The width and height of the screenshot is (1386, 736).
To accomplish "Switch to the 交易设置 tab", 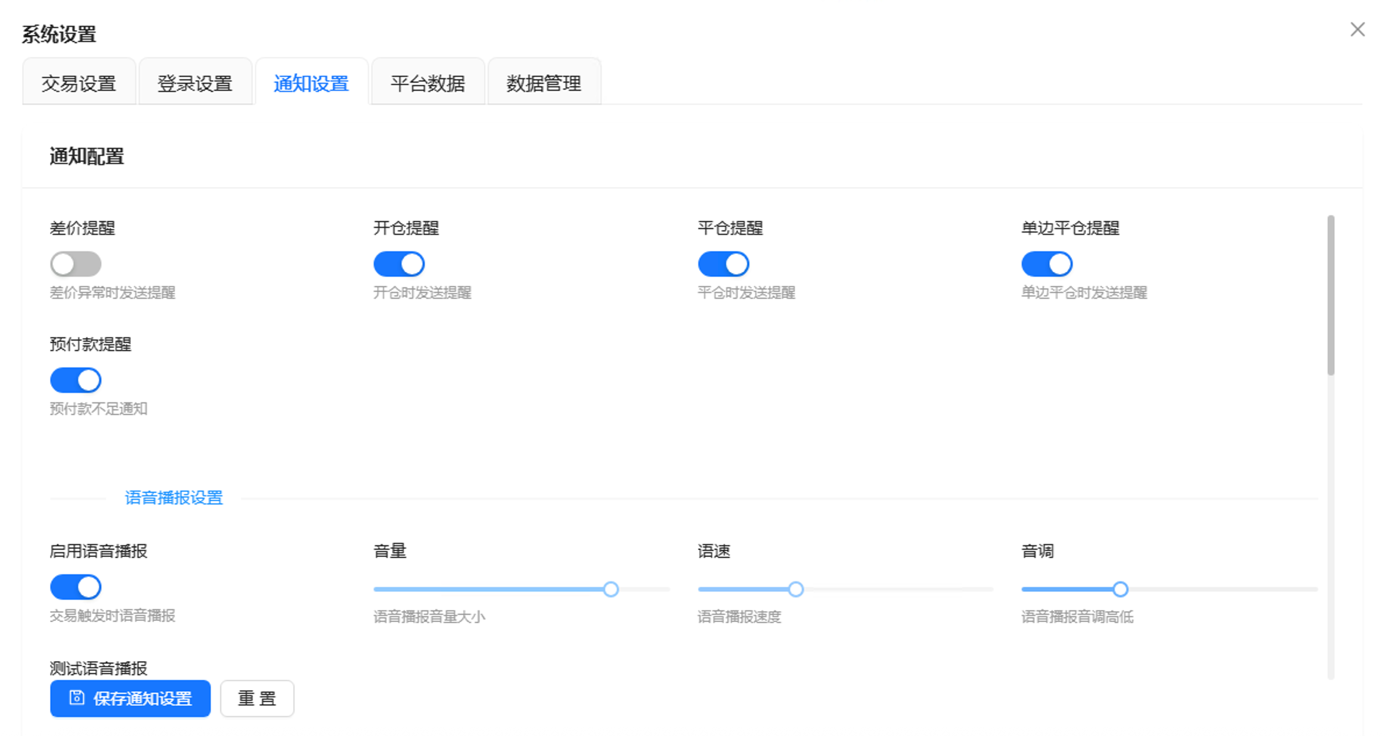I will click(79, 83).
